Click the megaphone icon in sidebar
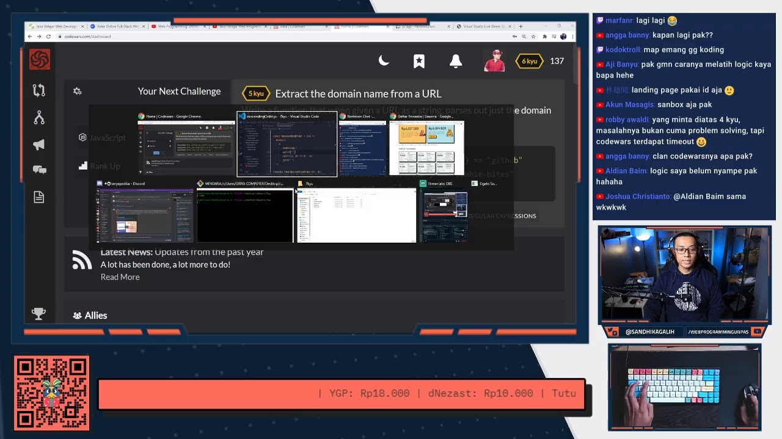This screenshot has height=439, width=782. pos(39,145)
